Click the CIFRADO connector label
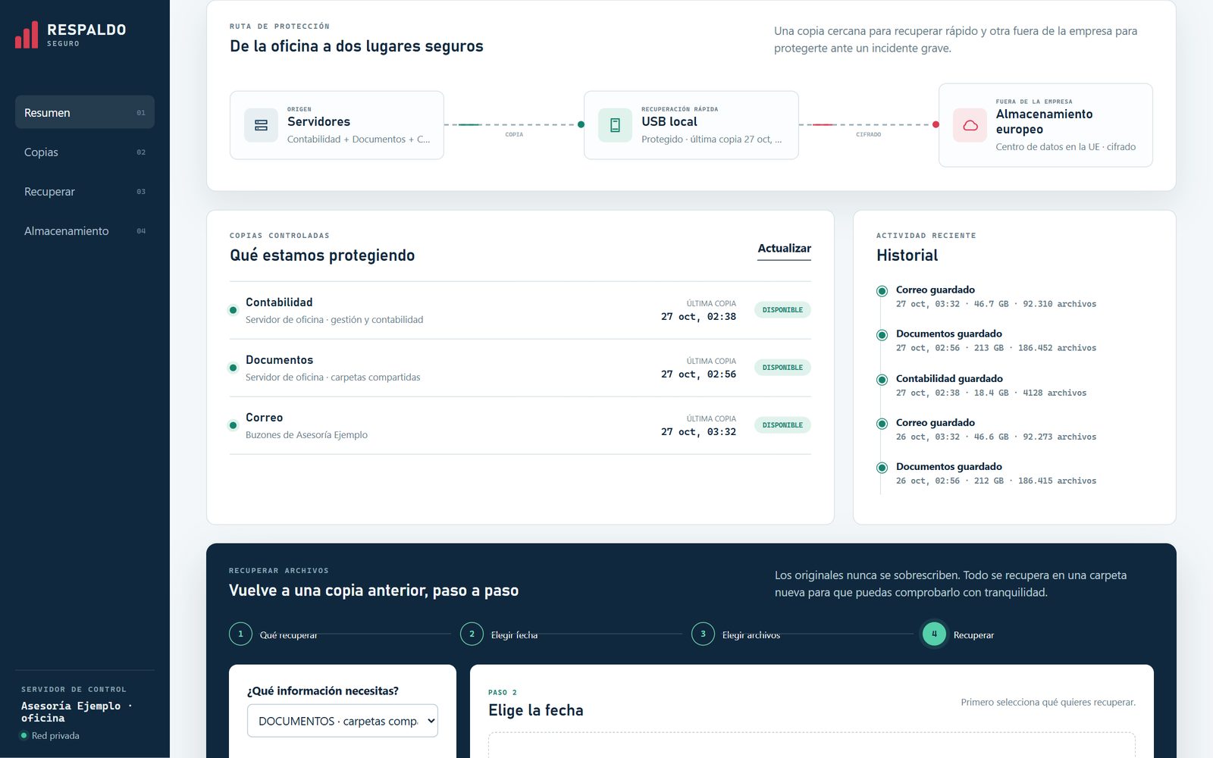This screenshot has width=1213, height=758. point(868,135)
